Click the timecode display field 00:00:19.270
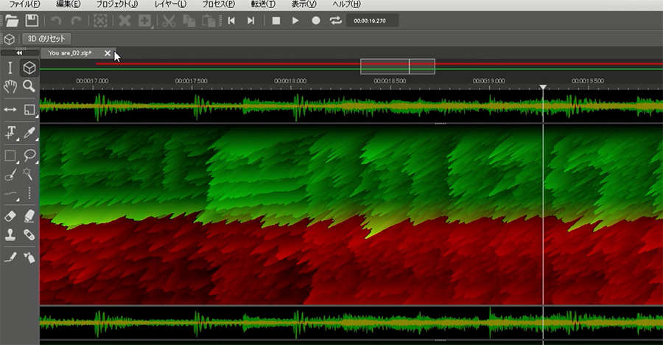This screenshot has height=345, width=663. point(372,21)
